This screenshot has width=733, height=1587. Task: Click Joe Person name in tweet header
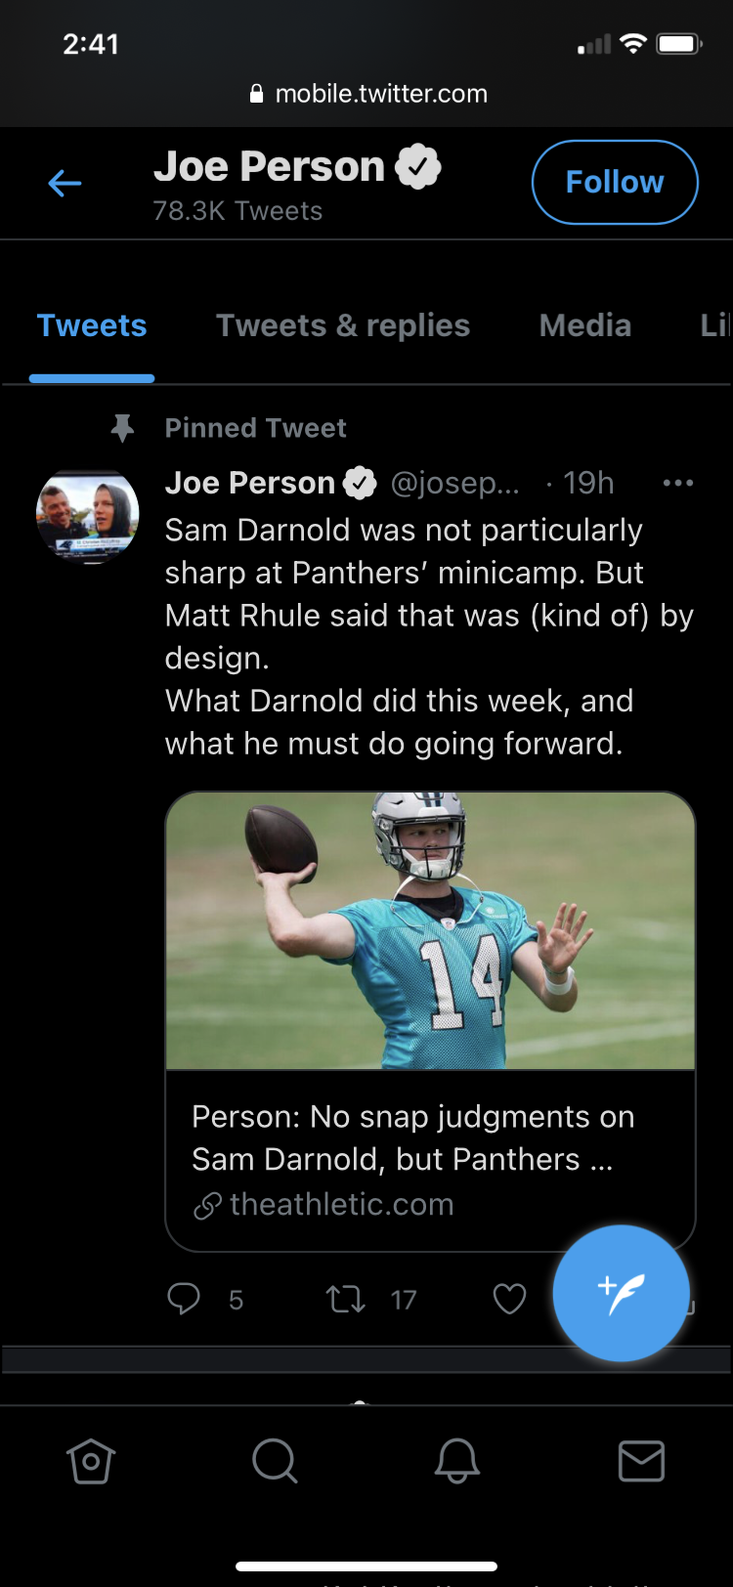click(250, 483)
